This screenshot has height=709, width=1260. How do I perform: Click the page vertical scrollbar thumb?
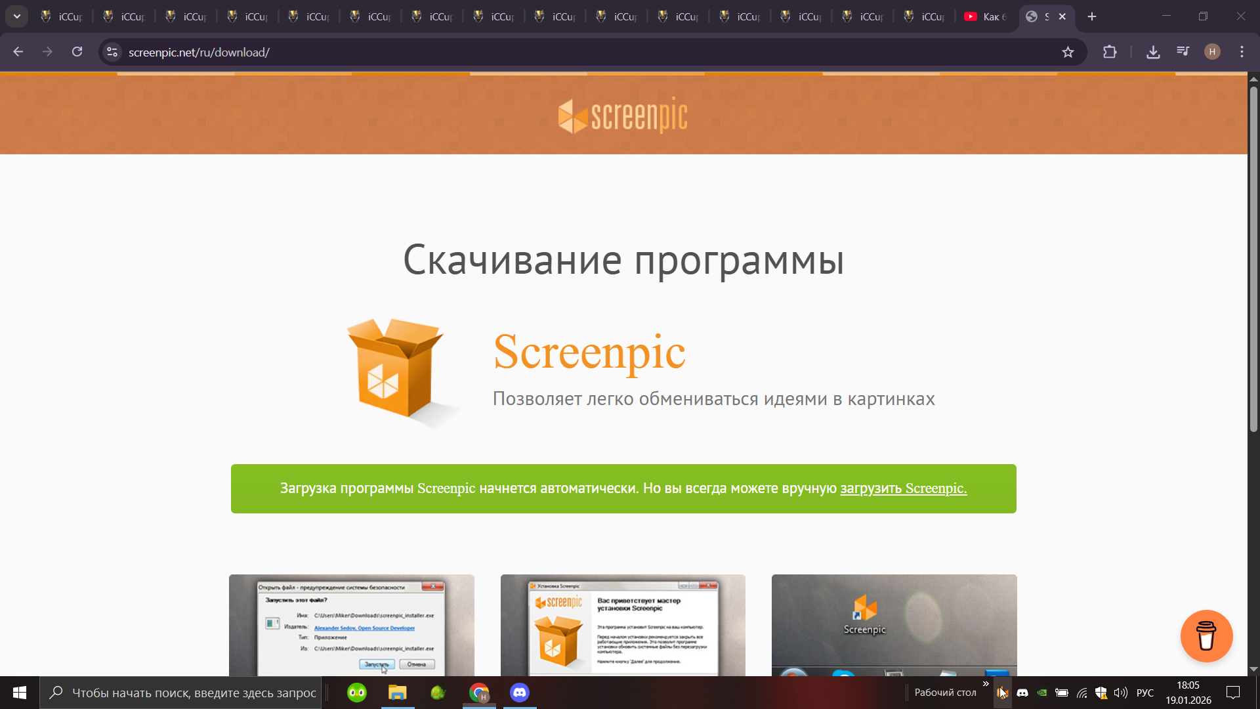(x=1253, y=259)
